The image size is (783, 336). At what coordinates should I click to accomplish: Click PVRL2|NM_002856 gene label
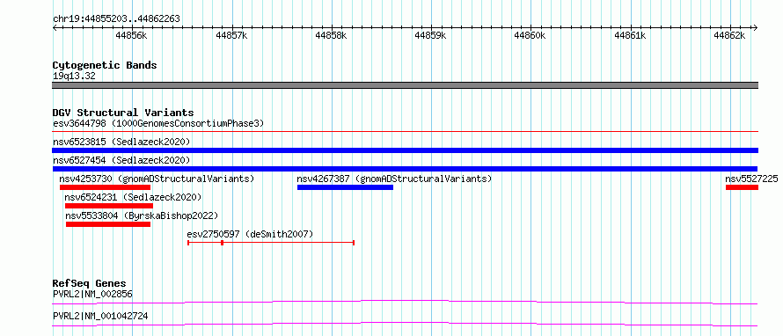pos(93,294)
